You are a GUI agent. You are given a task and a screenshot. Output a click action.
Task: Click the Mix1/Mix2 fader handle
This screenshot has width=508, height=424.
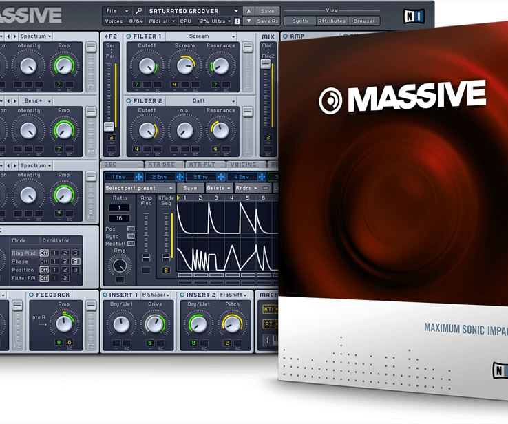click(266, 64)
